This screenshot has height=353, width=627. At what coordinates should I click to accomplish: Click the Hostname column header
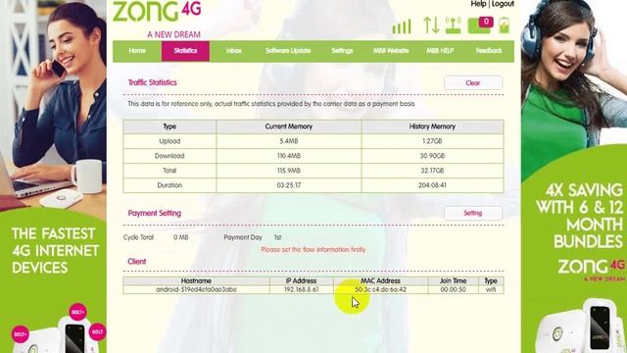coord(196,281)
